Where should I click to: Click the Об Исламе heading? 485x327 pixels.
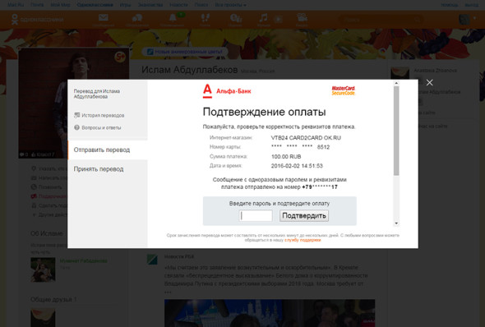pos(46,233)
